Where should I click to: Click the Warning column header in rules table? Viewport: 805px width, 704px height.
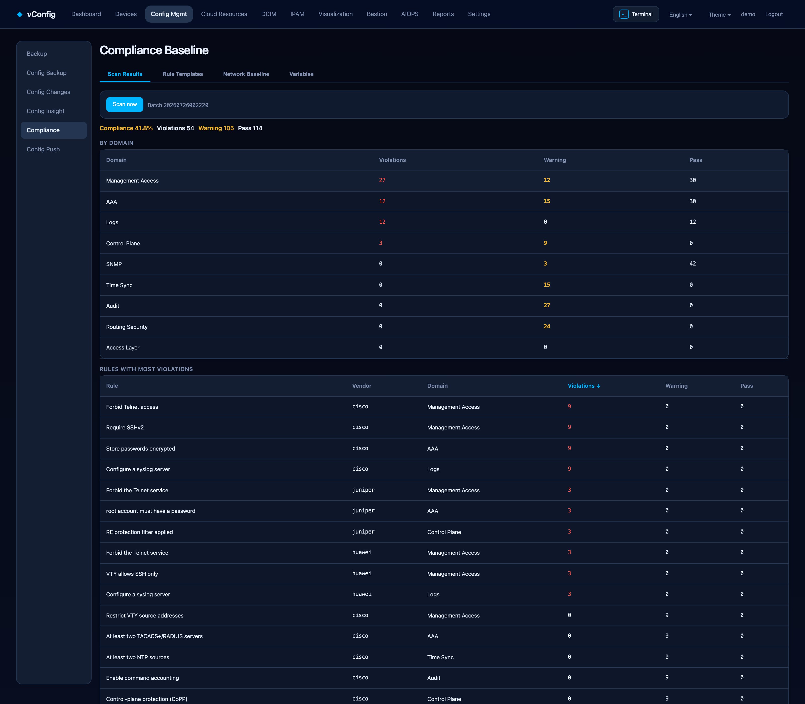click(x=676, y=386)
